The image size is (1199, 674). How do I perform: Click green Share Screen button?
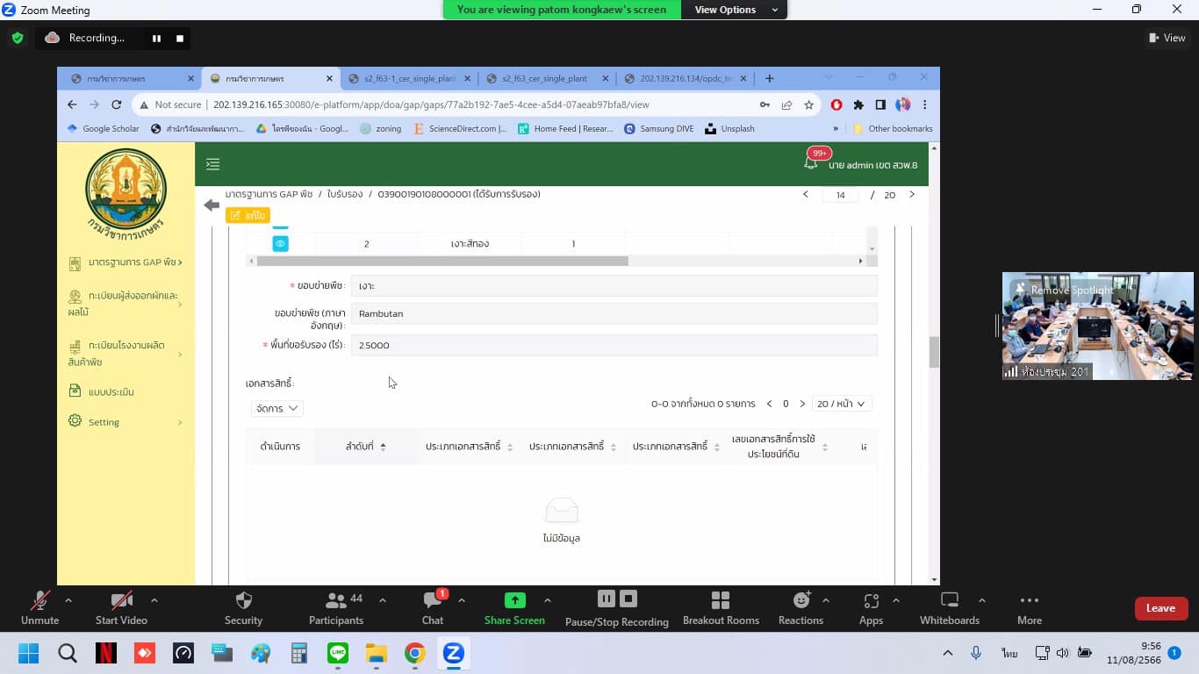click(x=514, y=601)
